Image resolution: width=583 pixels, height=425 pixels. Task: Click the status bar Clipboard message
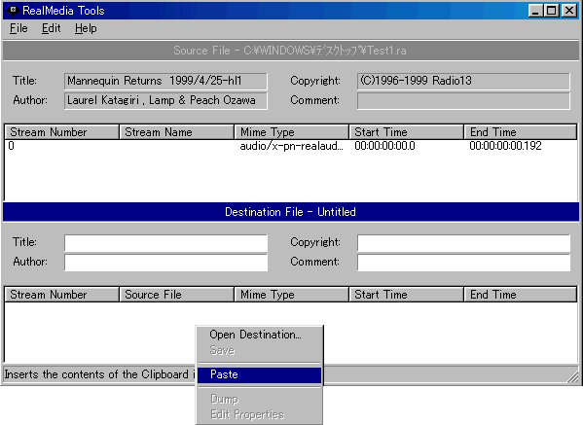click(x=99, y=374)
